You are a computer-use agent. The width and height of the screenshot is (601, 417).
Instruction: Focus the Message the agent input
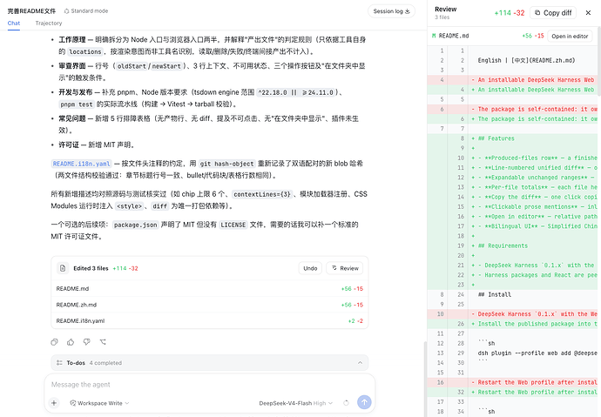point(209,385)
